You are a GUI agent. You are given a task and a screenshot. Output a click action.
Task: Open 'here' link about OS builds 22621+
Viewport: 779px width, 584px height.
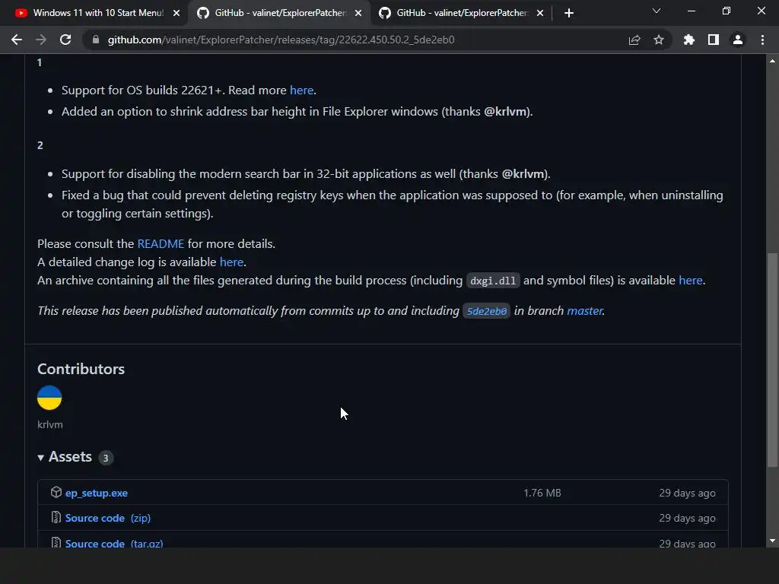point(301,90)
